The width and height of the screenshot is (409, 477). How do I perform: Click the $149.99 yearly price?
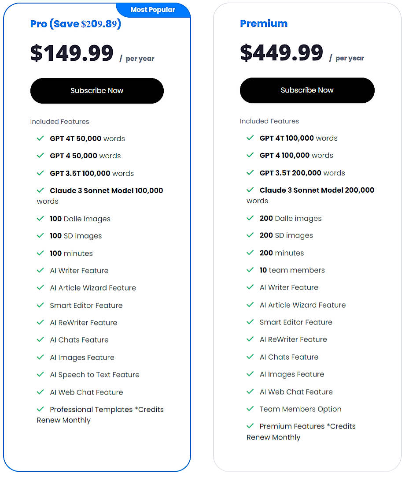71,53
